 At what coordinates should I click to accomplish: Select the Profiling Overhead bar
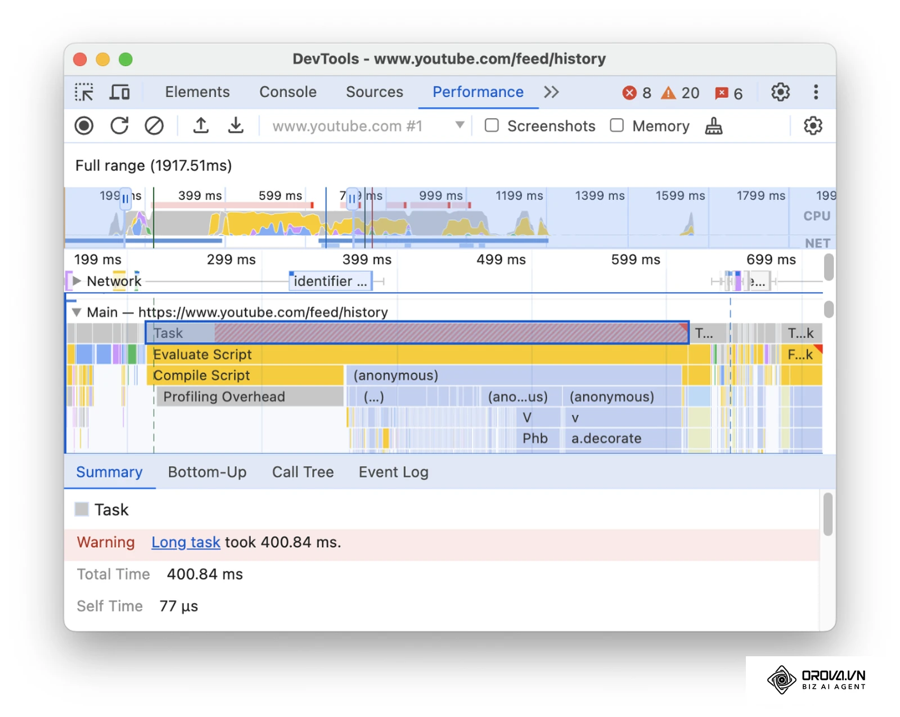tap(250, 396)
